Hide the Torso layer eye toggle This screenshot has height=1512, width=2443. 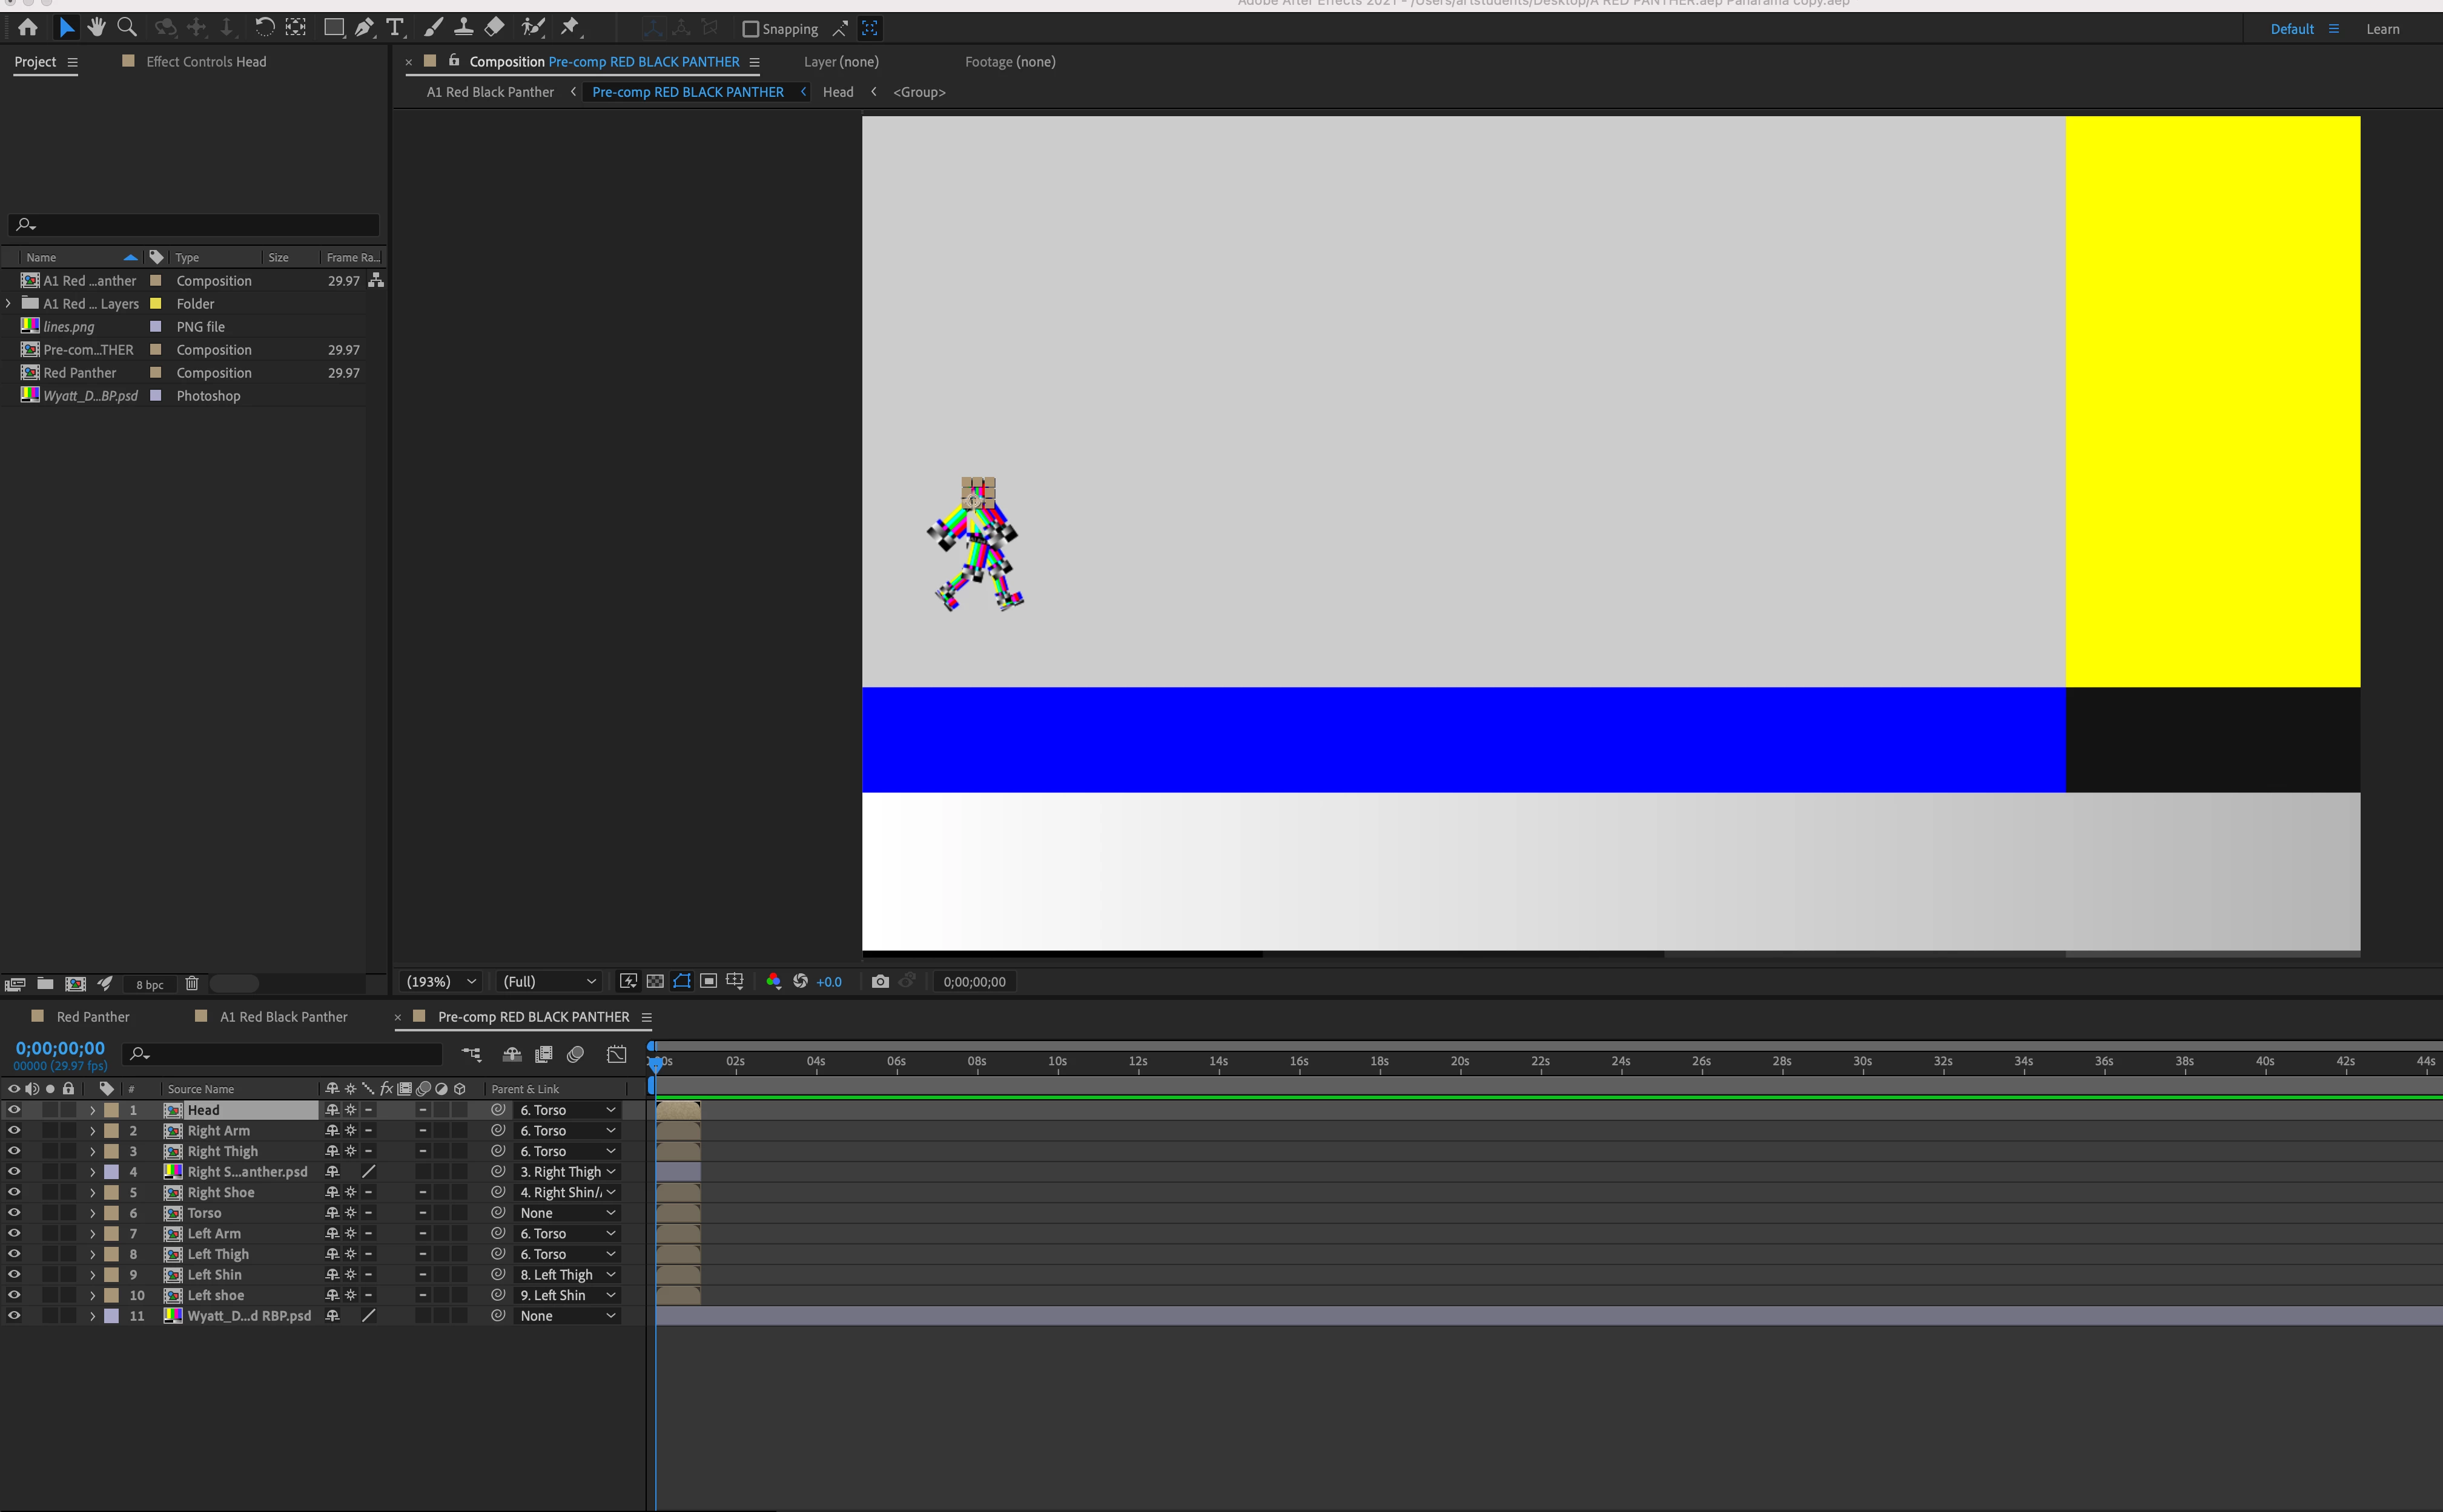(14, 1213)
